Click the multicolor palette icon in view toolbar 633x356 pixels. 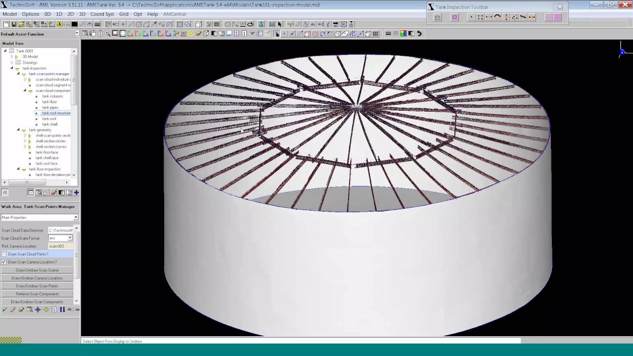click(404, 34)
